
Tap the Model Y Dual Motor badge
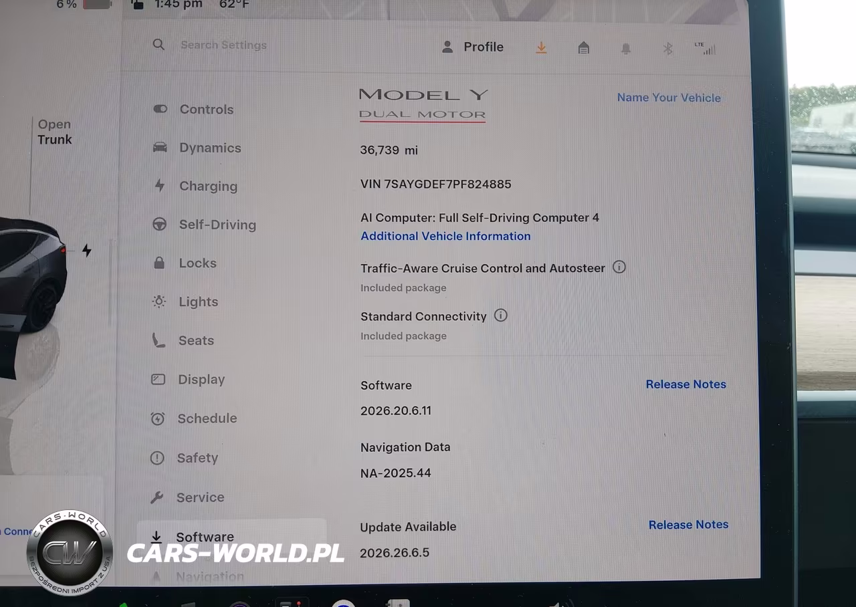point(423,104)
